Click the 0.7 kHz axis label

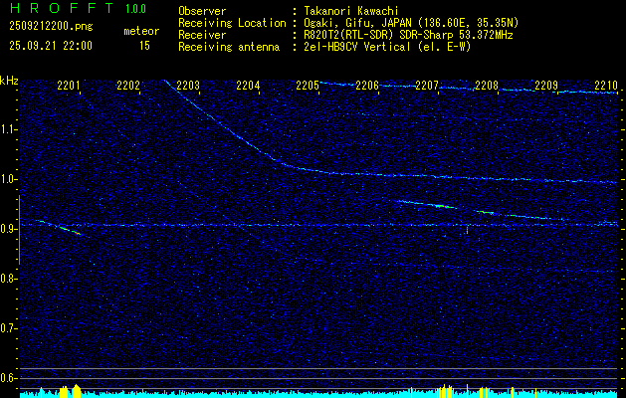pos(9,328)
